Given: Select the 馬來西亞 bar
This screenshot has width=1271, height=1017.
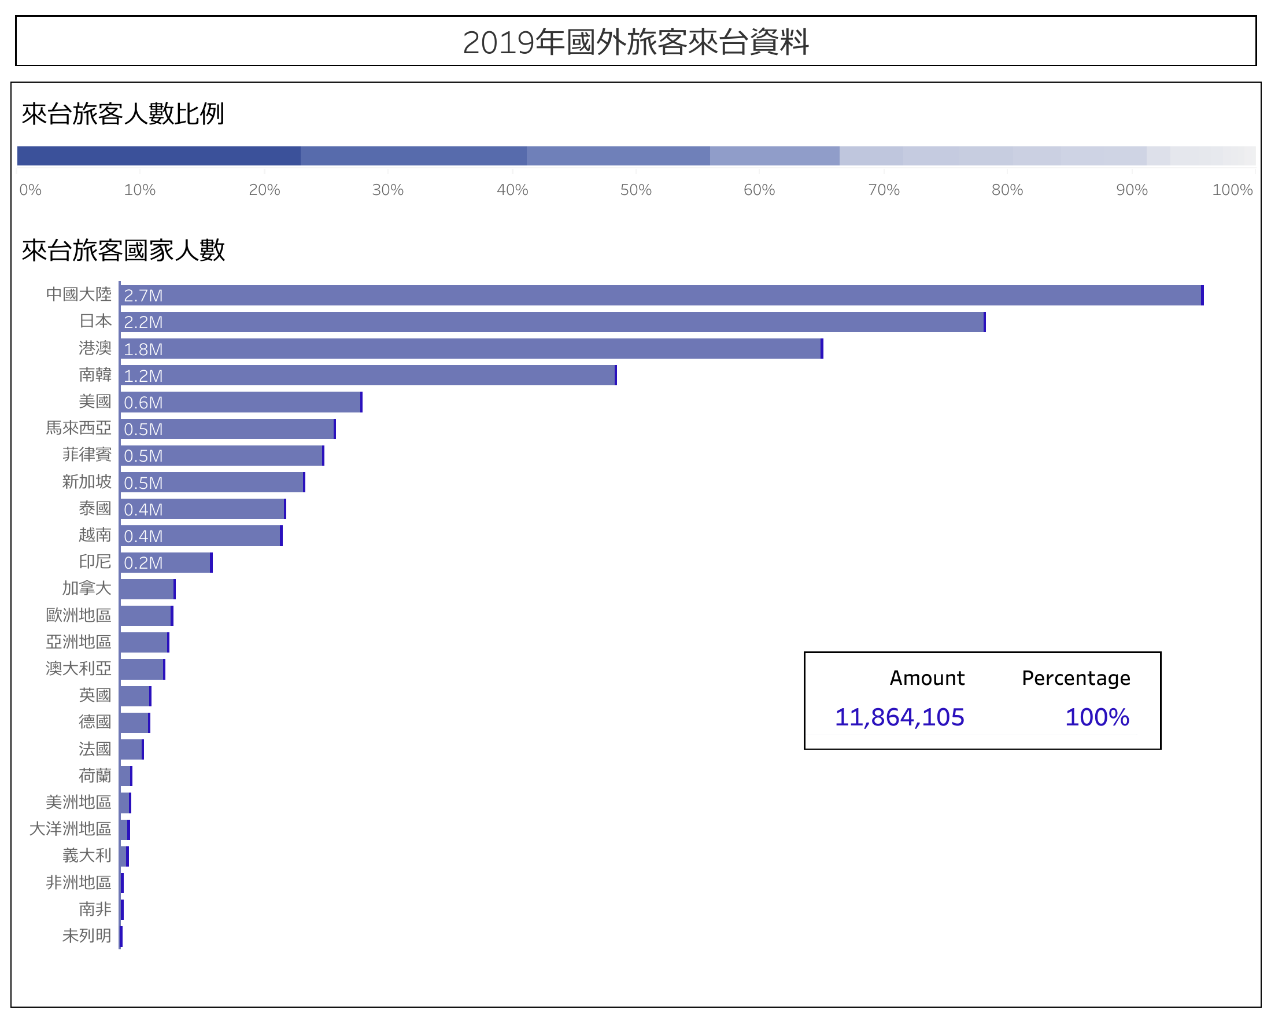Looking at the screenshot, I should (228, 429).
